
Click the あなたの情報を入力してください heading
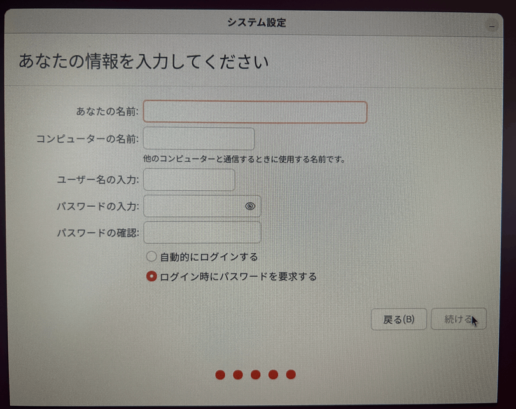[144, 62]
